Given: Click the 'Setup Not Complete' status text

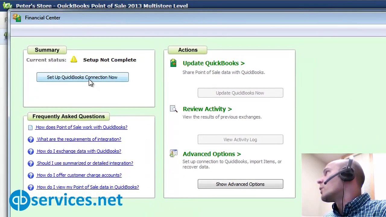Looking at the screenshot, I should (109, 60).
